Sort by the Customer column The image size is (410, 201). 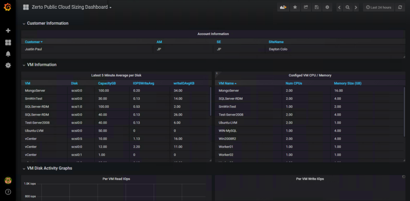coord(34,42)
